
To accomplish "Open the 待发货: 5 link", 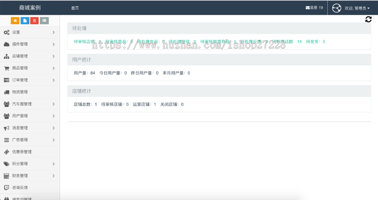I will 315,42.
